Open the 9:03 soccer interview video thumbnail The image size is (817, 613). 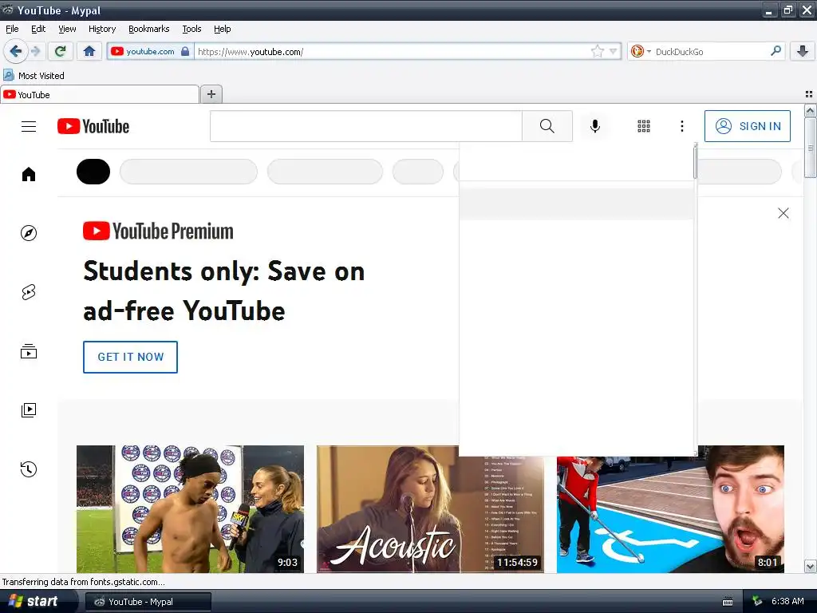point(190,508)
